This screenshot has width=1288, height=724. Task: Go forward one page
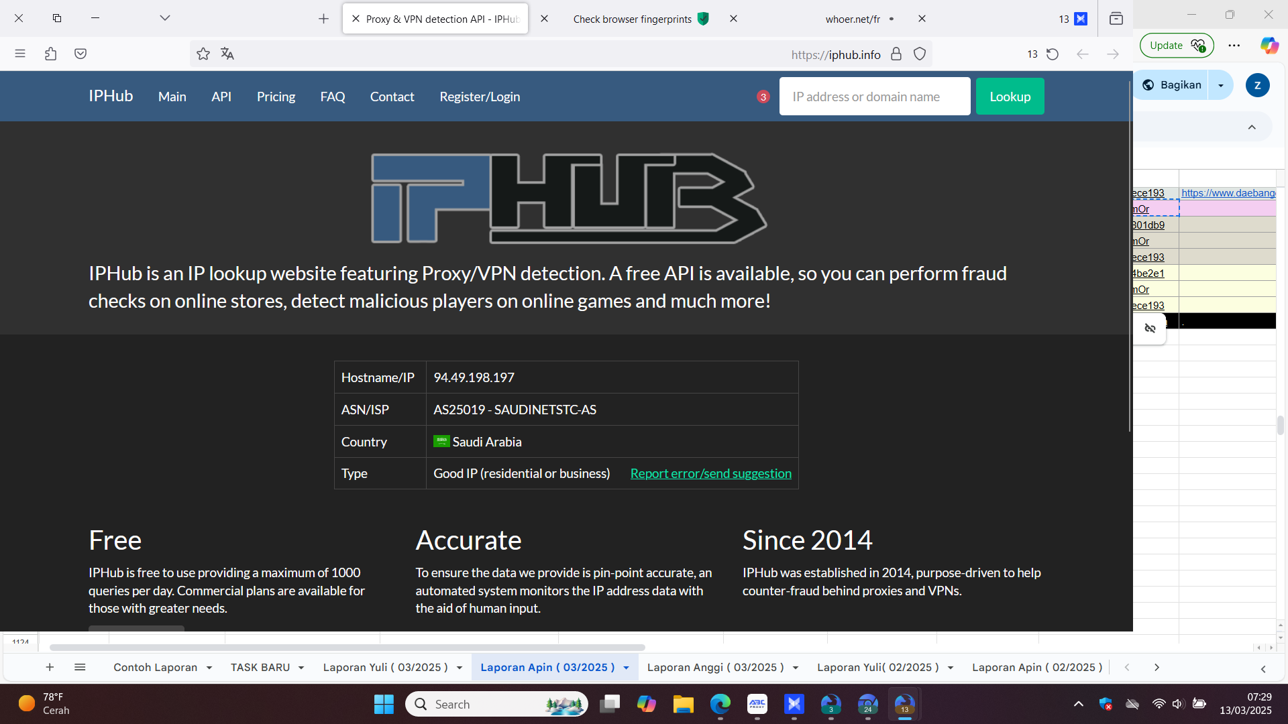pyautogui.click(x=1113, y=54)
